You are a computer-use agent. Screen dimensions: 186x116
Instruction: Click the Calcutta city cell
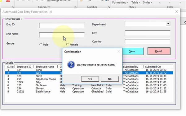pos(96,88)
